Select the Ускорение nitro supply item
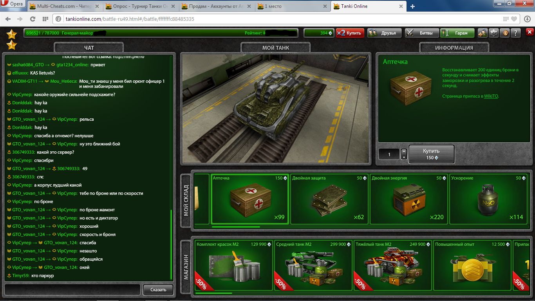Screen dimensions: 535x301 coord(488,199)
